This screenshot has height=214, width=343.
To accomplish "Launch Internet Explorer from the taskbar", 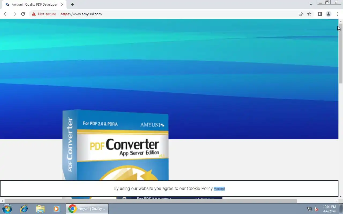I will (x=24, y=209).
